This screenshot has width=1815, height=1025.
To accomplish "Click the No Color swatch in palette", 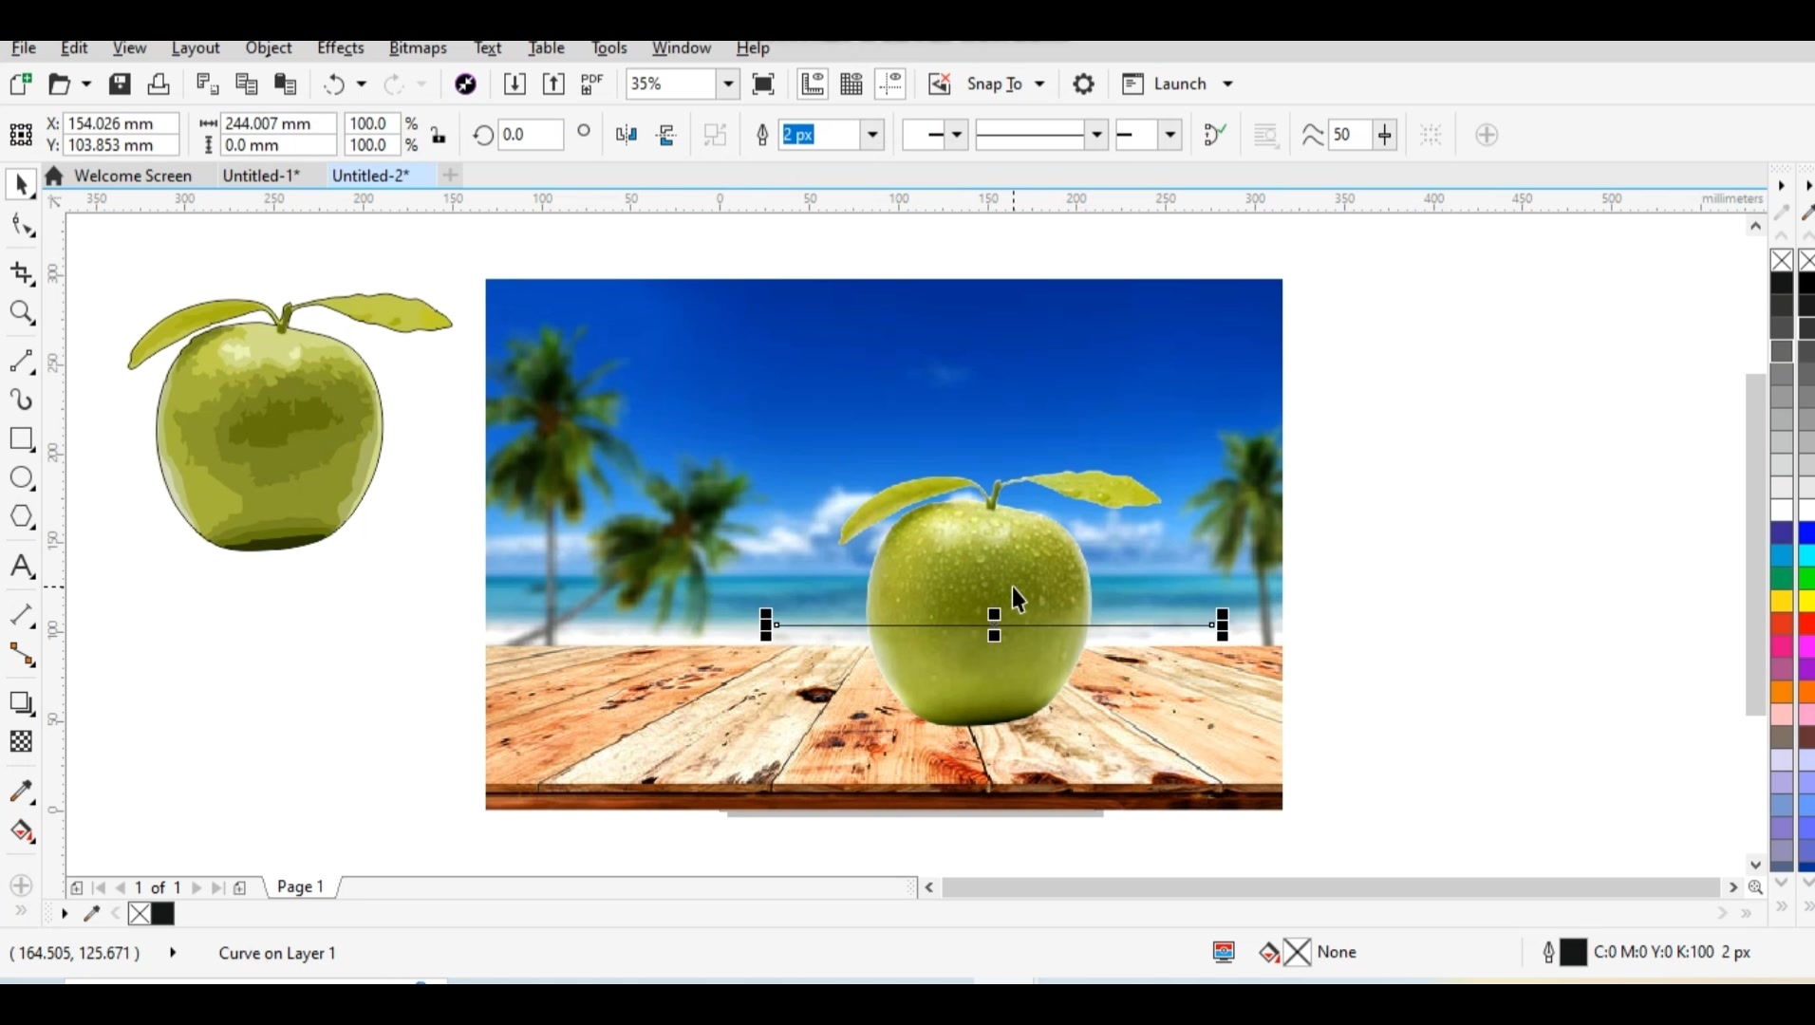I will (x=1782, y=260).
